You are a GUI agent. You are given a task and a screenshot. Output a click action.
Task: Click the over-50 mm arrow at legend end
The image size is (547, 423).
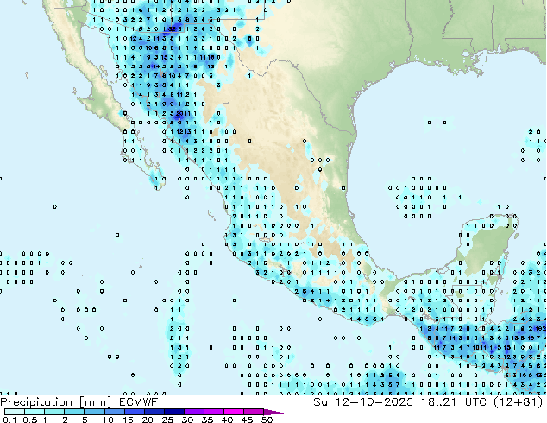(273, 412)
